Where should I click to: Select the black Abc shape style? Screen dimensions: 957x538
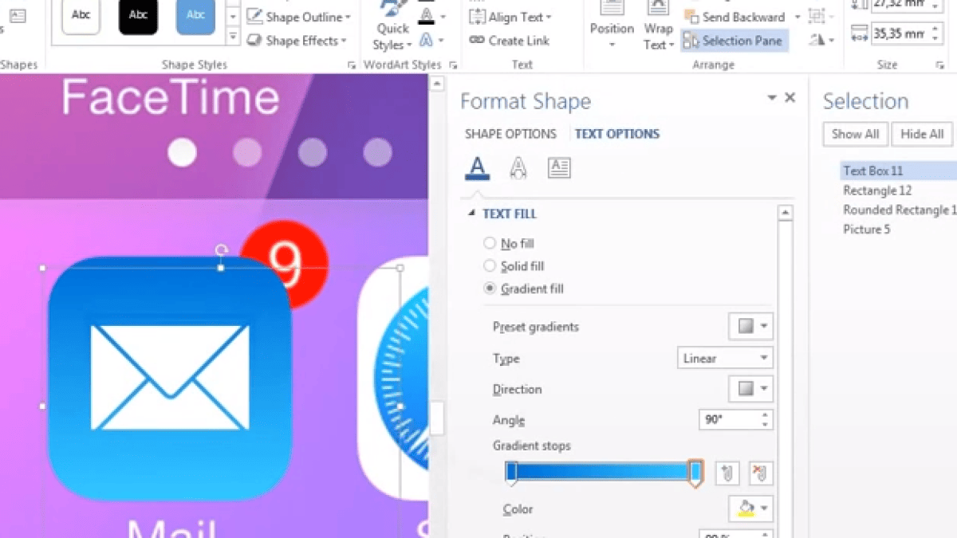pyautogui.click(x=138, y=16)
